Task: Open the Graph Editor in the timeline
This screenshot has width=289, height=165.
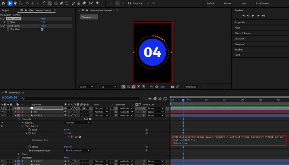Action: click(165, 99)
